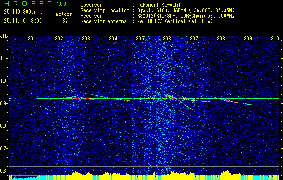Select the observer name Takanori Kawachi
Viewport: 283px width, 180px height.
[158, 5]
